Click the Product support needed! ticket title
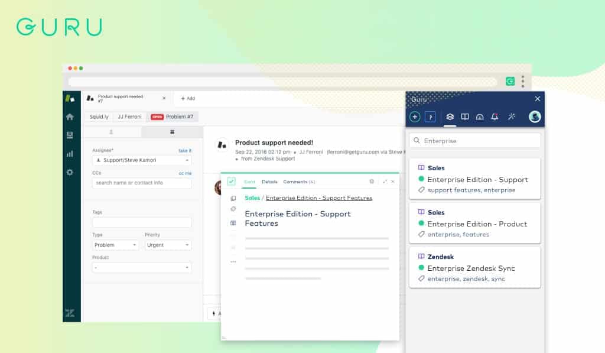This screenshot has height=353, width=605. click(274, 143)
